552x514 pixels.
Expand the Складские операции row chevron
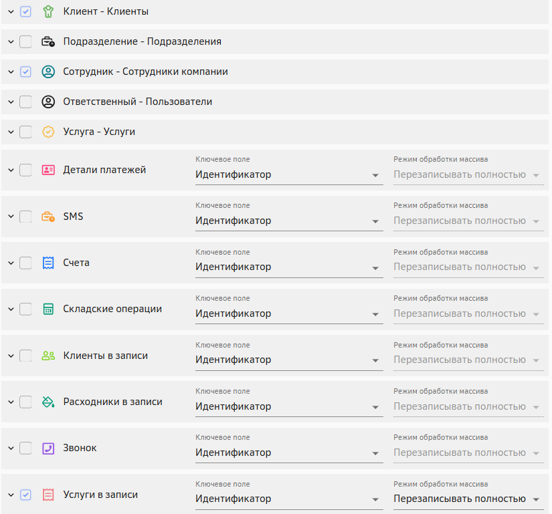coord(11,309)
